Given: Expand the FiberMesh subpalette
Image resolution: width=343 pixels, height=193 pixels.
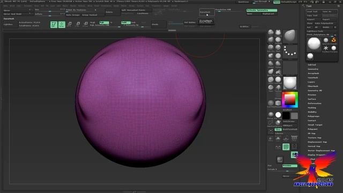Looking at the screenshot, I should tap(313, 86).
